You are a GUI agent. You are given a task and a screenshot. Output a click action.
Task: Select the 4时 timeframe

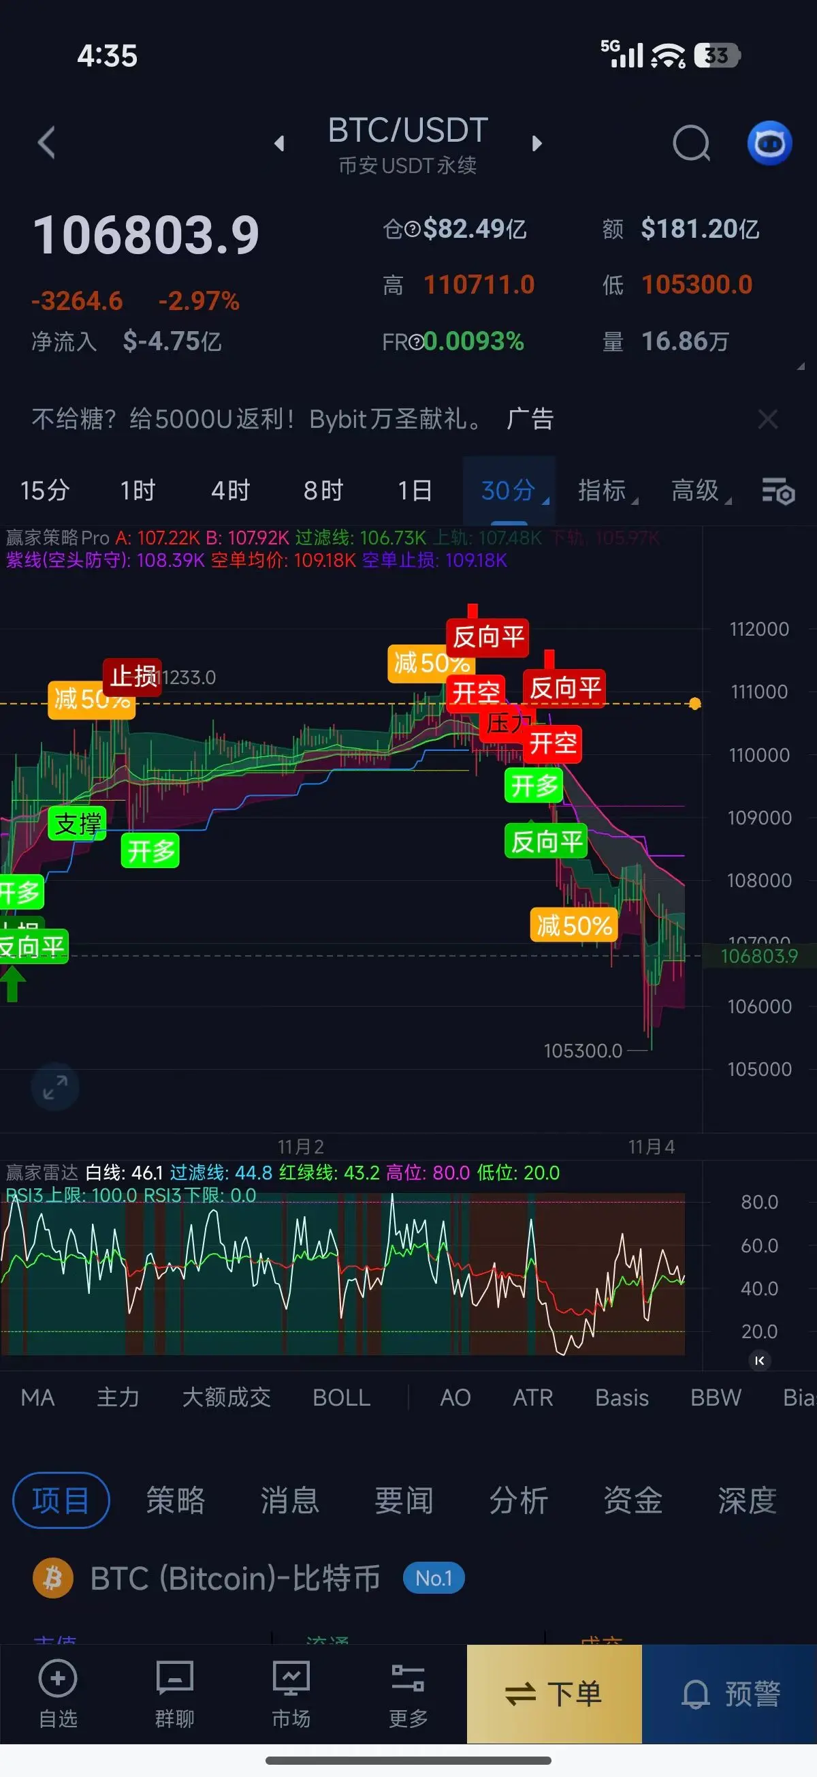[x=230, y=491]
